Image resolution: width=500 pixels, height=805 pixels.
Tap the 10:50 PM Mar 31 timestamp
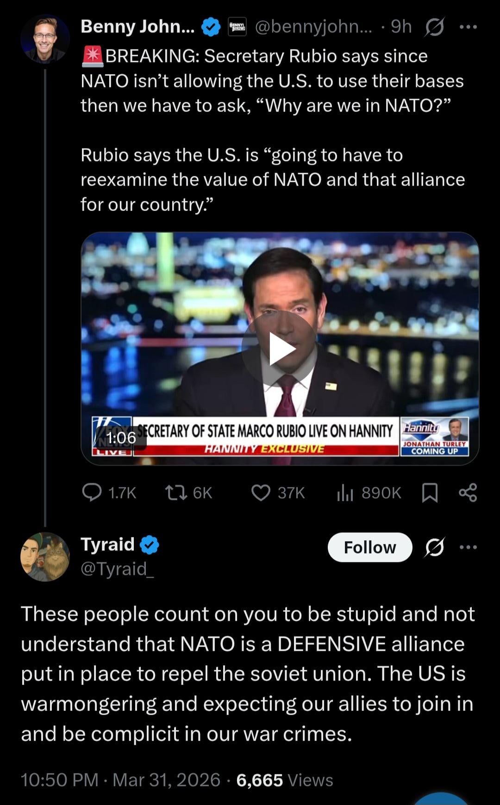(120, 780)
